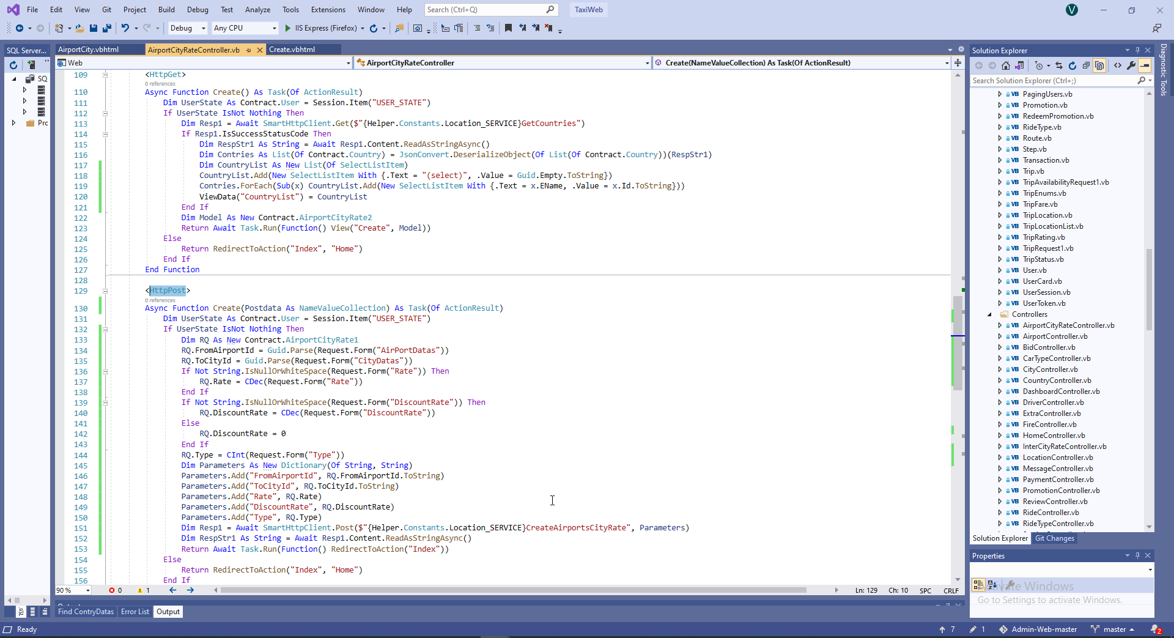Screen dimensions: 1174x638
Task: Click the Save All toolbar icon
Action: click(107, 28)
